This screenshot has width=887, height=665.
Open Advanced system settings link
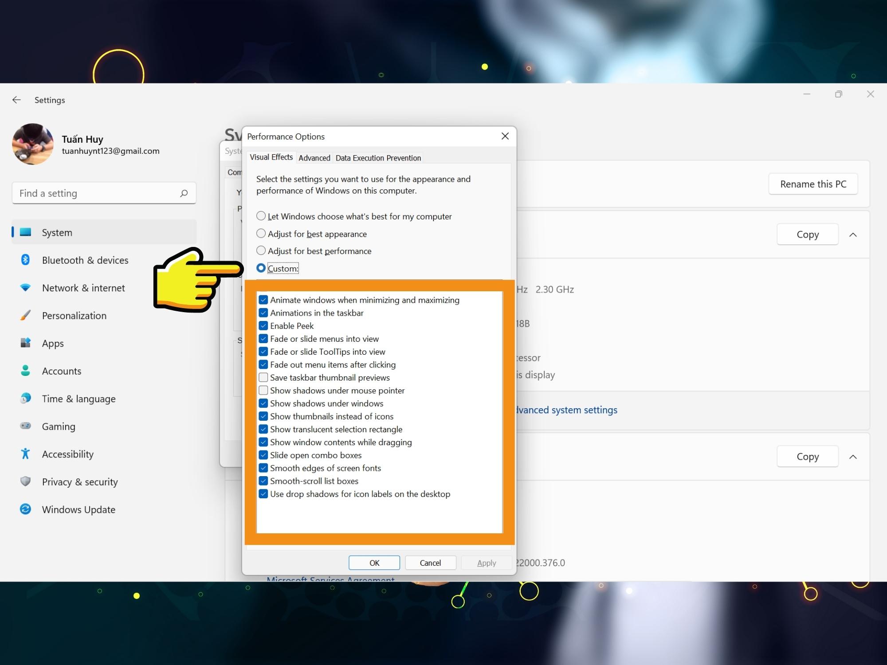[567, 410]
